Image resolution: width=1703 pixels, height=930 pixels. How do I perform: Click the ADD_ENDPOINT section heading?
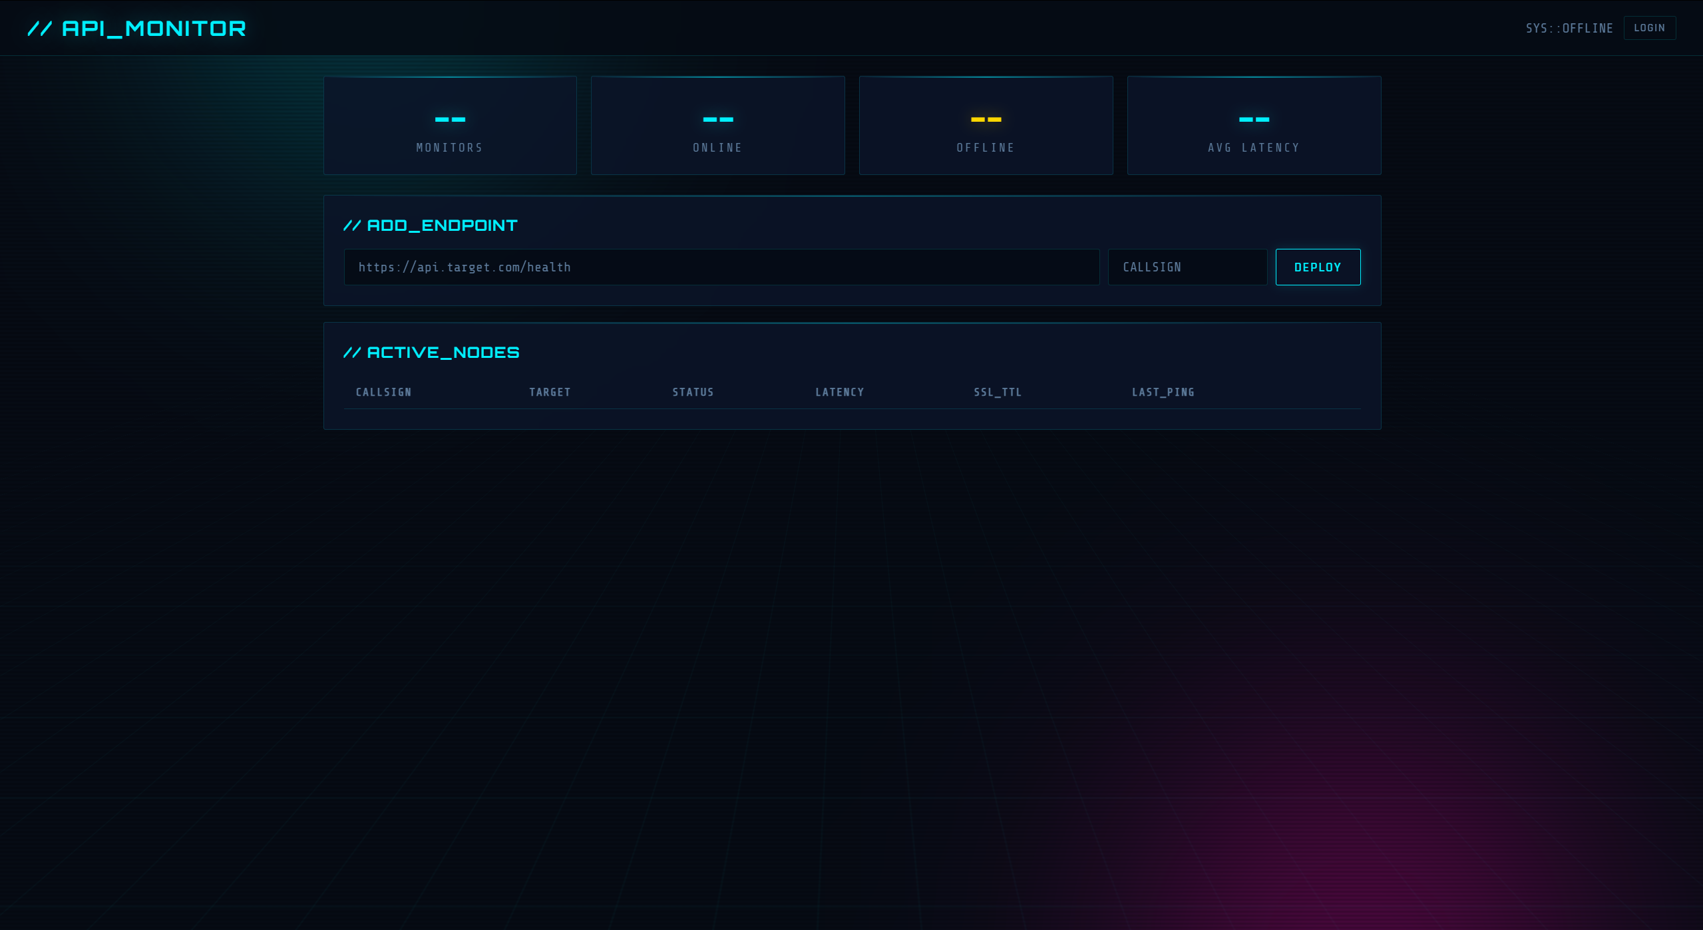(x=431, y=226)
